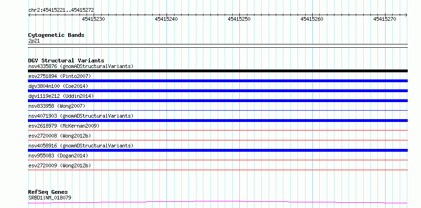
Task: Open variant dgv3804n100 (Coe2014) label
Action: pos(58,86)
